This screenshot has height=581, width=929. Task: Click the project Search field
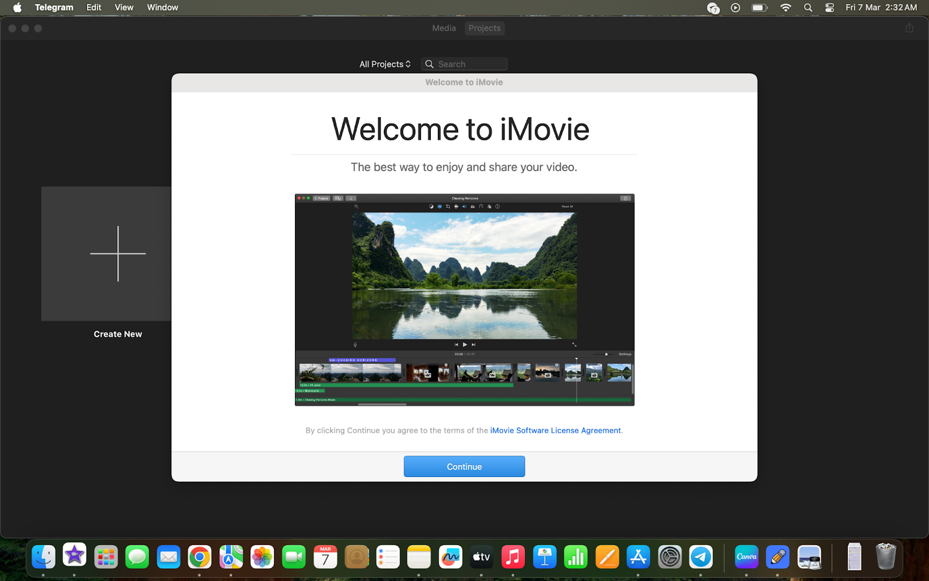click(470, 64)
